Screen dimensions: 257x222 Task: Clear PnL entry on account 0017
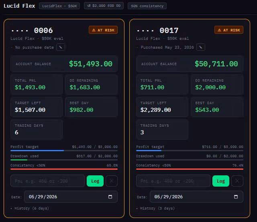coord(237,181)
